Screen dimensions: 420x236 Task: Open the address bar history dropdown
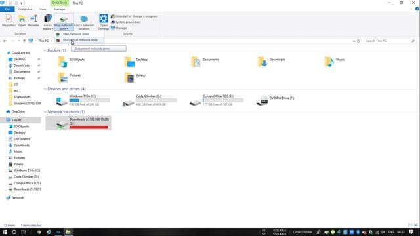(354, 41)
